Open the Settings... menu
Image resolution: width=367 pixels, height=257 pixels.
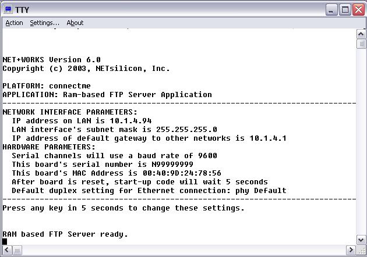click(x=44, y=23)
